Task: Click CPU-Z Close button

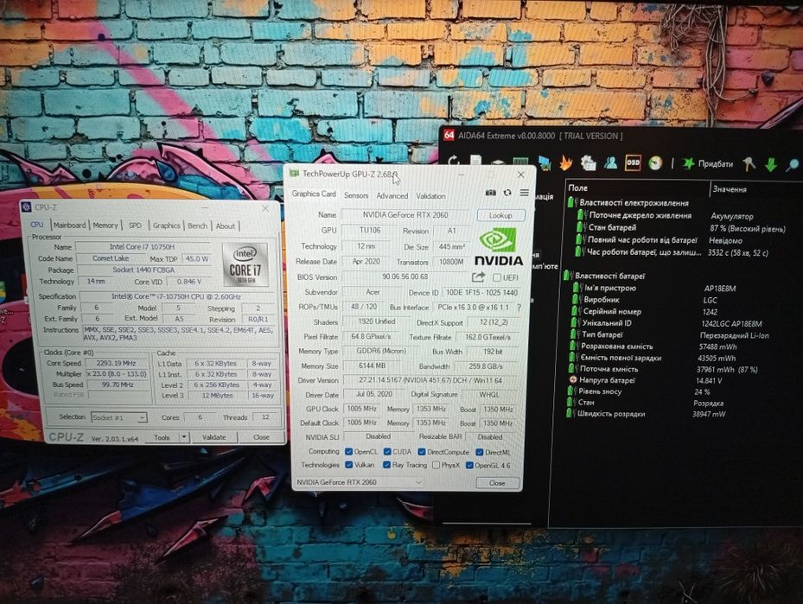Action: pyautogui.click(x=261, y=437)
